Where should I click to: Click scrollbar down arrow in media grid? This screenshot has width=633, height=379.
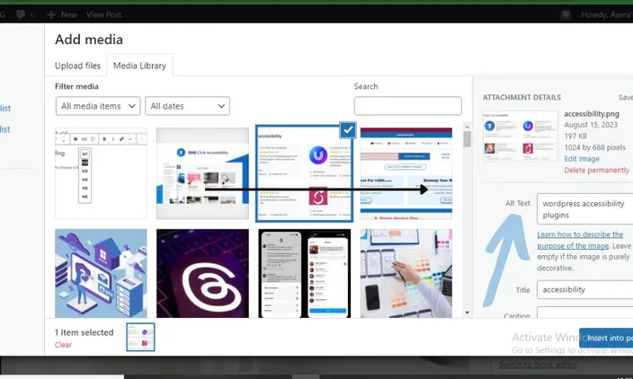[467, 313]
